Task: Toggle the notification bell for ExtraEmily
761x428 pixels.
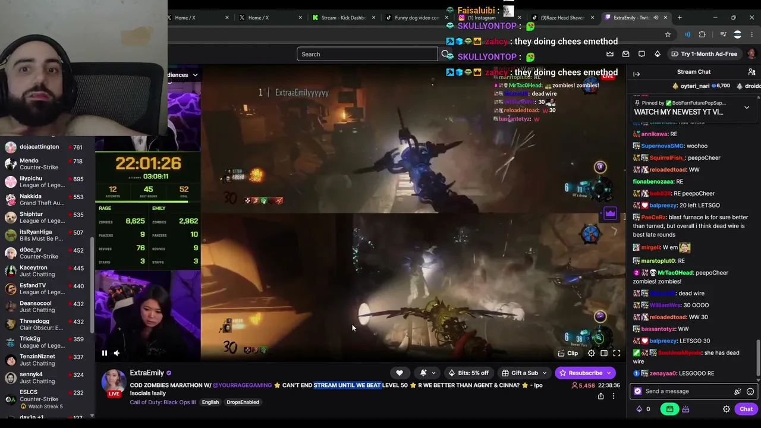Action: 423,373
